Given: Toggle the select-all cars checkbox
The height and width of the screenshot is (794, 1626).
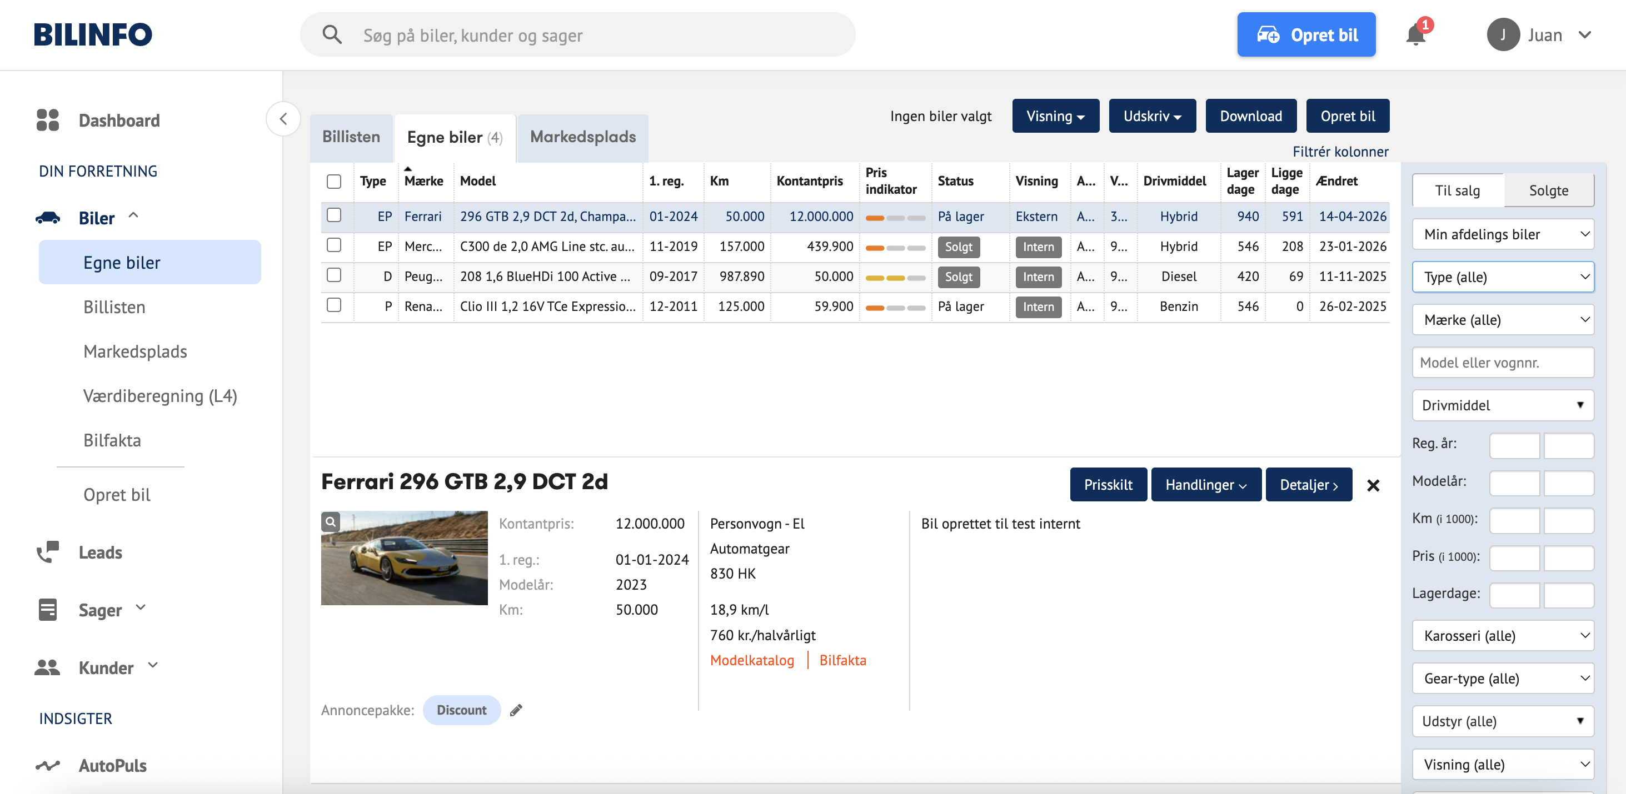Looking at the screenshot, I should click(334, 182).
